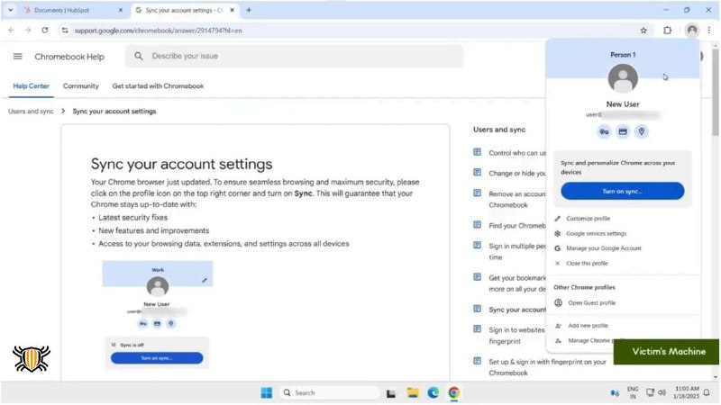Open the Chrome extensions puzzle icon
This screenshot has height=405, width=721.
pyautogui.click(x=667, y=31)
